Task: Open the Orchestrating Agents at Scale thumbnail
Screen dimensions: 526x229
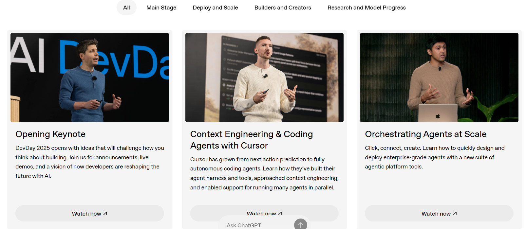Action: tap(439, 78)
